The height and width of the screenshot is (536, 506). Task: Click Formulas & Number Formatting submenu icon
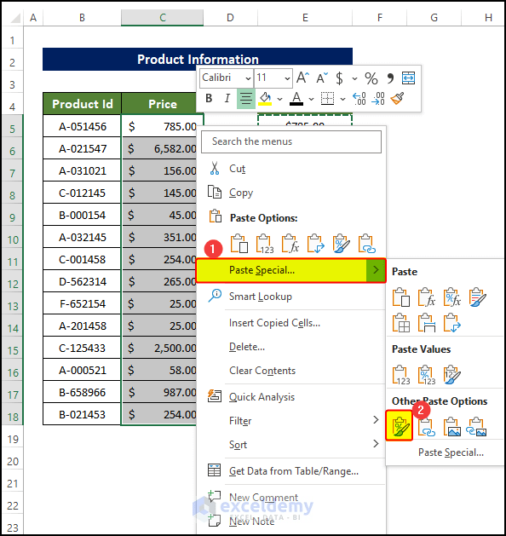point(452,297)
